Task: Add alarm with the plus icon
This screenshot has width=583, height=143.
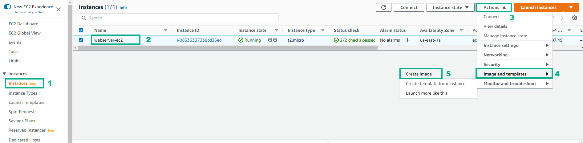Action: (x=408, y=40)
